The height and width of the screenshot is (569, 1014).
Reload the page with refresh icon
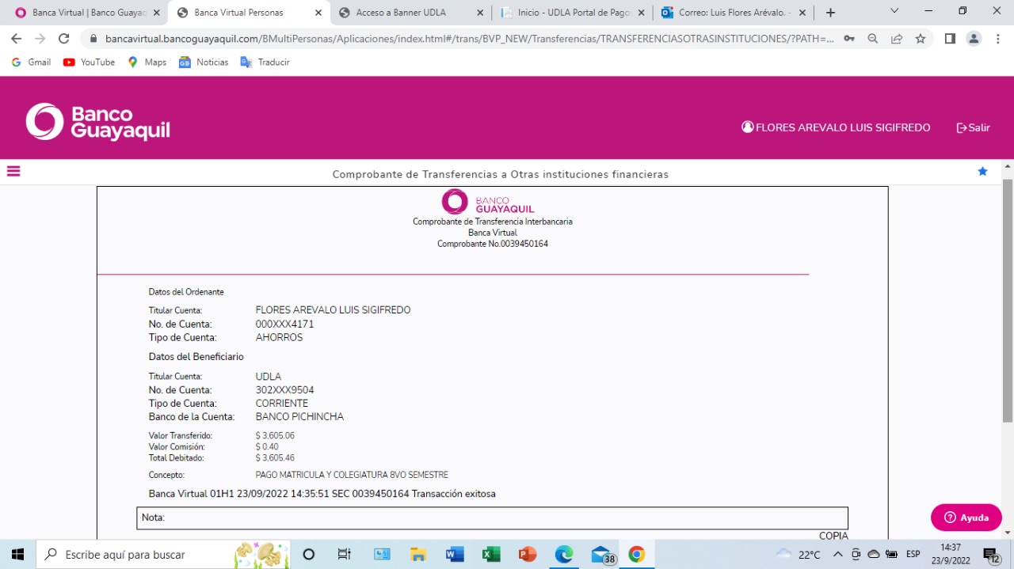[x=64, y=39]
